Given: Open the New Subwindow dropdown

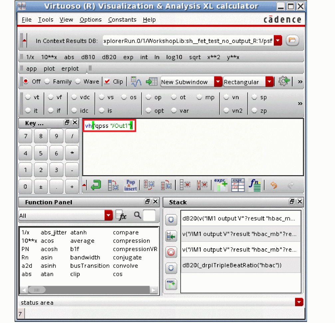Looking at the screenshot, I should click(218, 82).
